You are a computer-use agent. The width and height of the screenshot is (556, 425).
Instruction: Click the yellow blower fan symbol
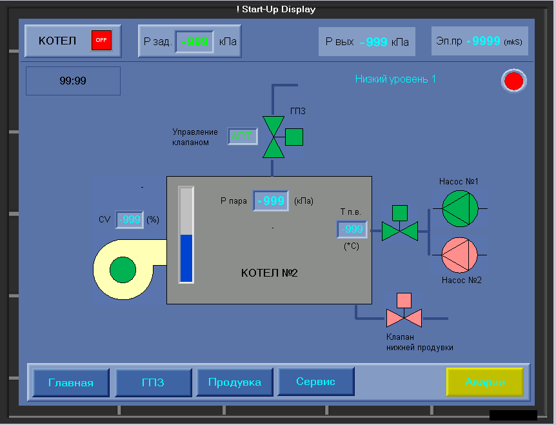(x=130, y=270)
